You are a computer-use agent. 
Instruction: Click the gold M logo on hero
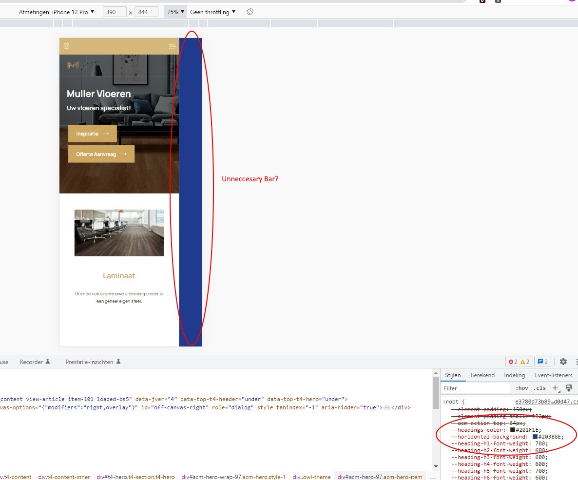(73, 65)
